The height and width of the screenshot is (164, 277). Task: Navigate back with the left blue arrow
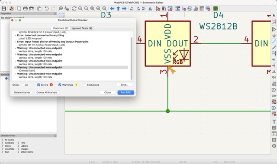[x=112, y=9]
